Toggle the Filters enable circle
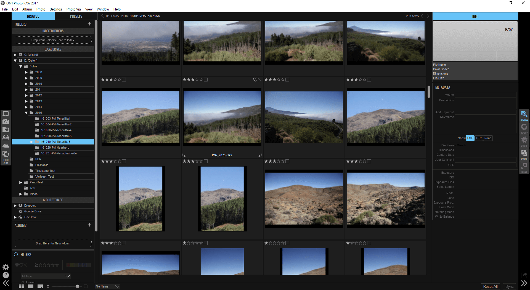 (16, 254)
